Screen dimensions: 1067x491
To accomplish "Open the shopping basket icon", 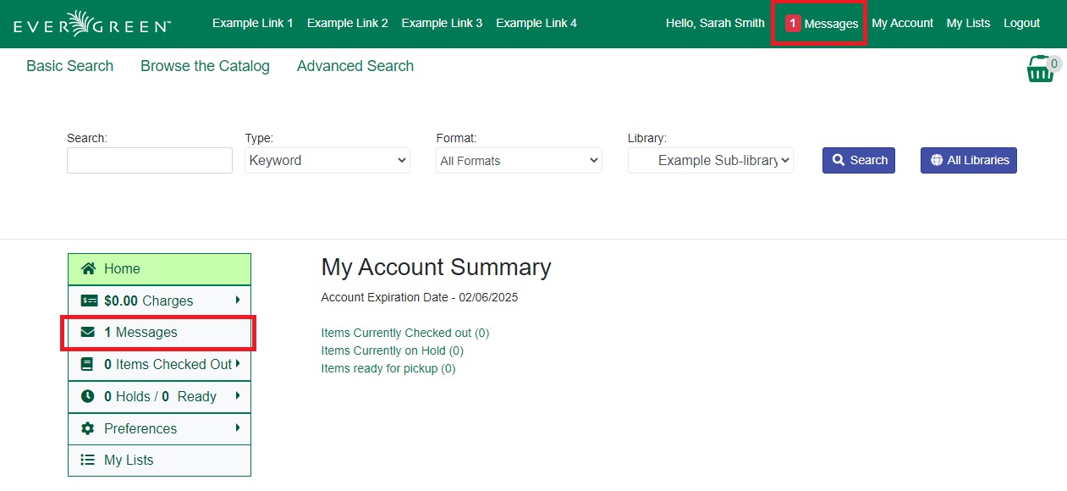I will (x=1040, y=69).
